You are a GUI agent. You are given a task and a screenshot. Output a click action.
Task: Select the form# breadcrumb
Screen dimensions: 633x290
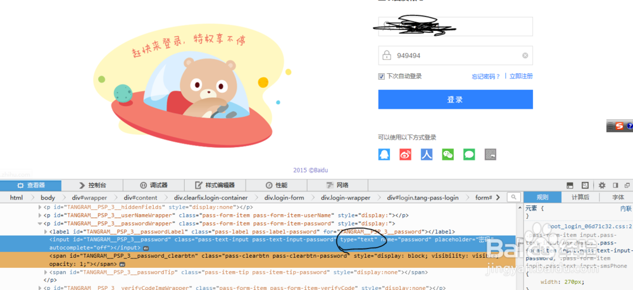click(483, 197)
